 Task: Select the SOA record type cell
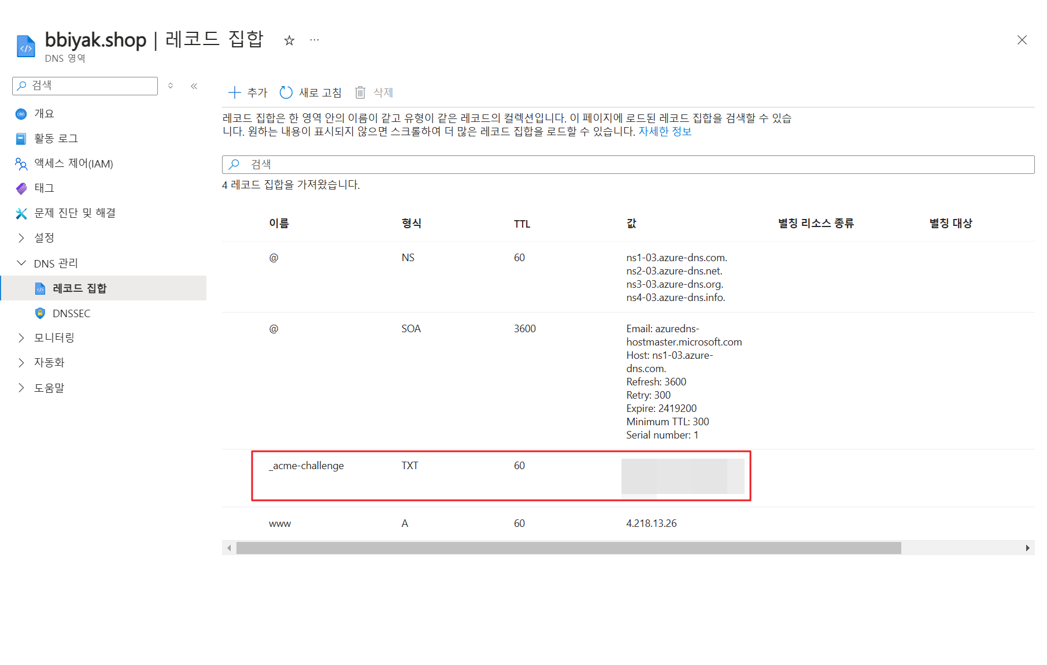tap(411, 329)
